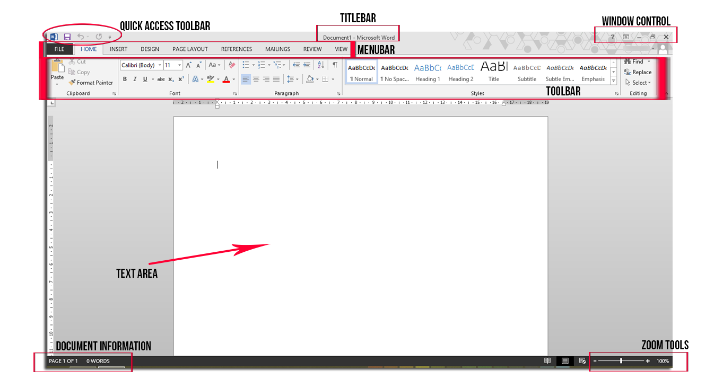This screenshot has width=723, height=388.
Task: Toggle Bold formatting
Action: [x=125, y=78]
